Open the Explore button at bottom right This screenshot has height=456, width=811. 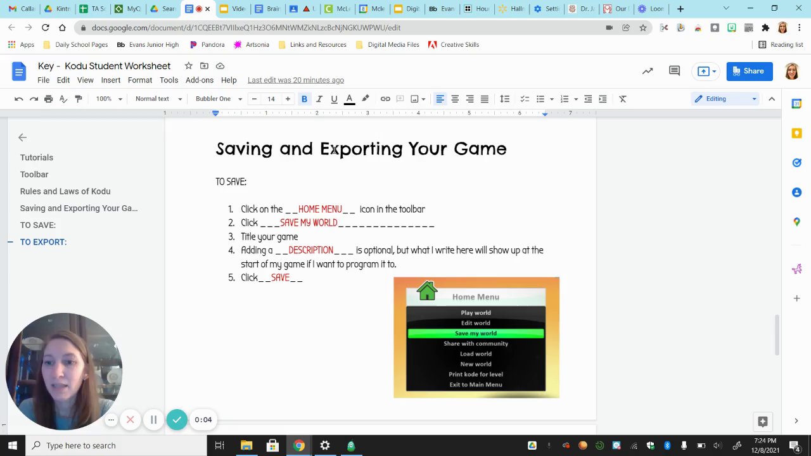point(763,421)
